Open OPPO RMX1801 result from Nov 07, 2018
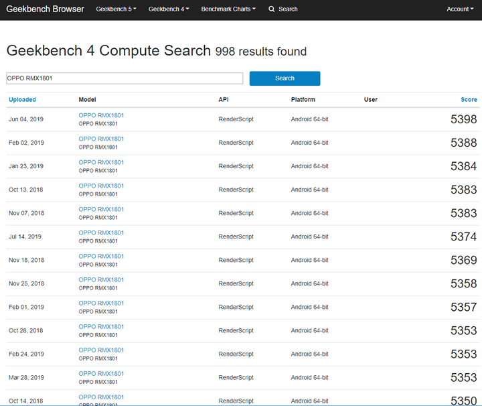The height and width of the screenshot is (406, 482). point(101,209)
